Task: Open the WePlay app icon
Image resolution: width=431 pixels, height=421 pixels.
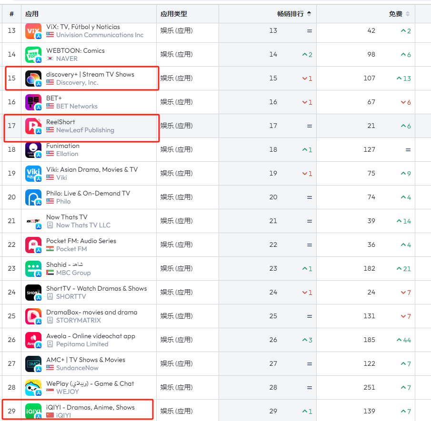Action: (x=33, y=388)
